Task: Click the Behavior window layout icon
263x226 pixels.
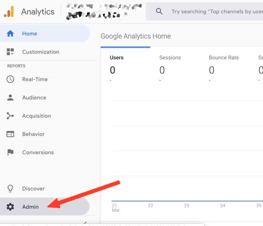Action: tap(10, 134)
